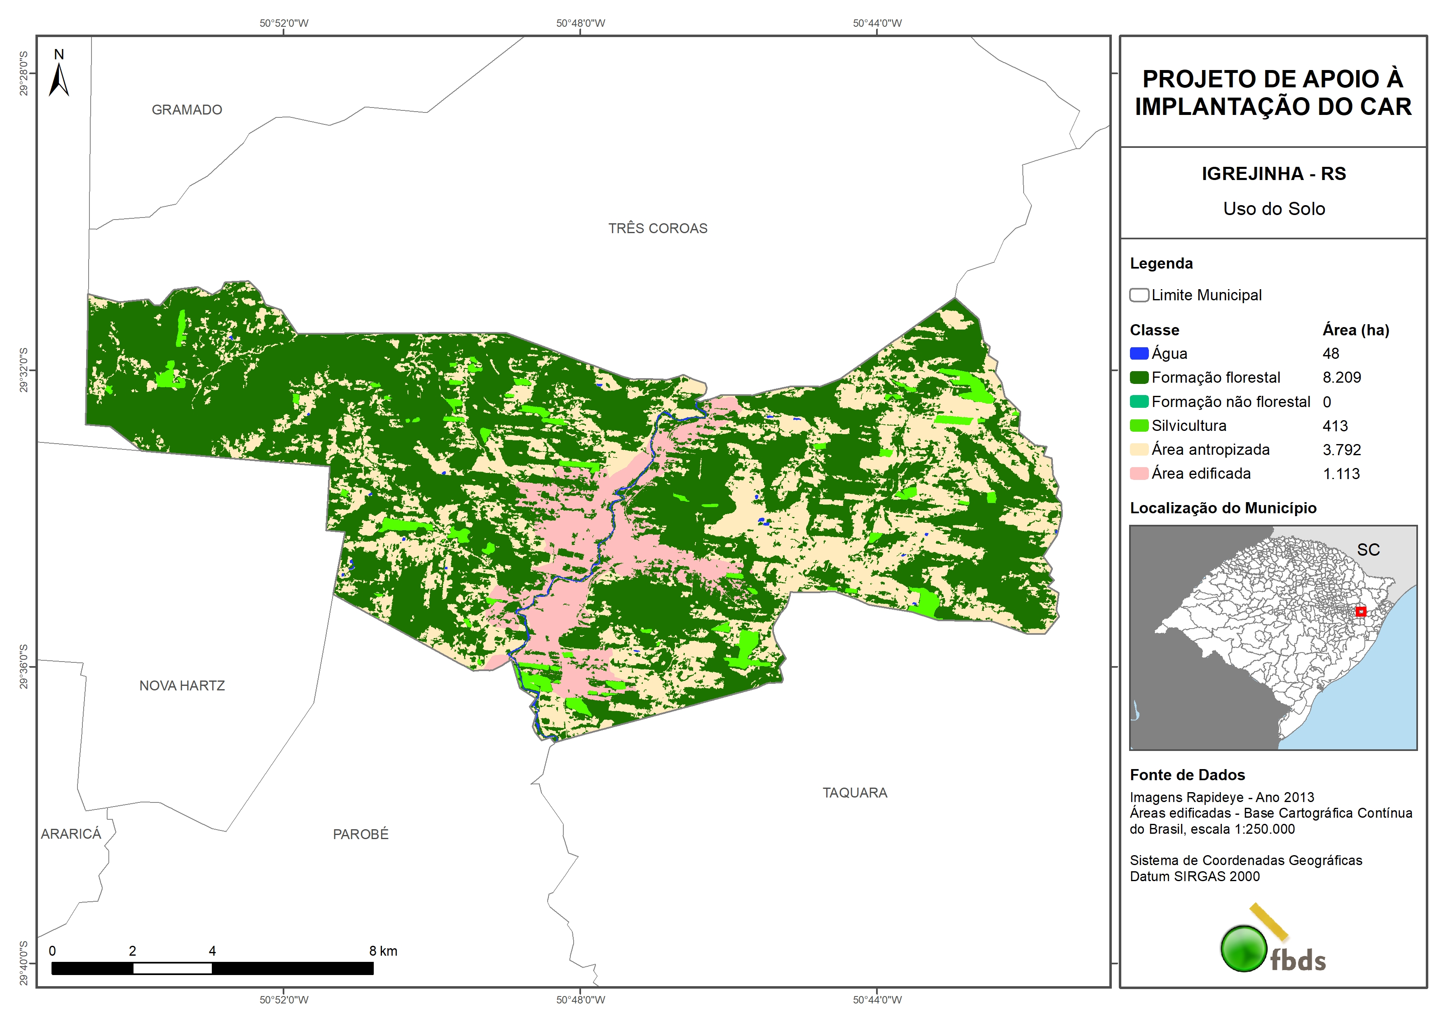Click the bright green Silvicultura swatch
This screenshot has width=1446, height=1022.
(1139, 426)
